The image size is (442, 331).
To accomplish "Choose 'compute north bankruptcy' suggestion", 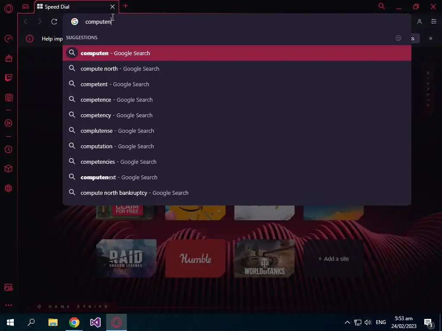I will [x=237, y=193].
